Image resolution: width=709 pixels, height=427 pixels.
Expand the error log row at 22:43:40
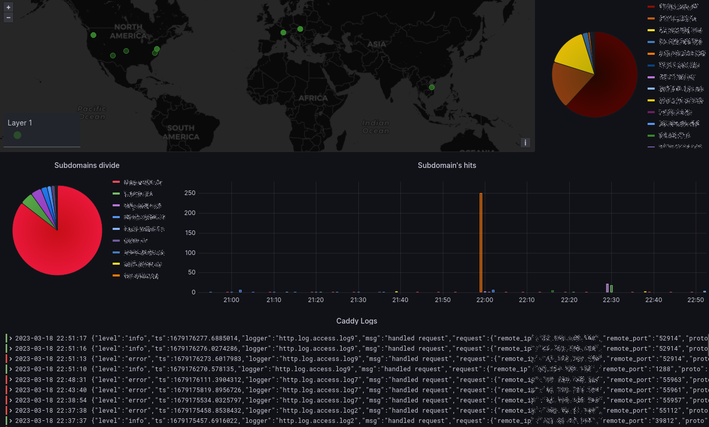11,390
